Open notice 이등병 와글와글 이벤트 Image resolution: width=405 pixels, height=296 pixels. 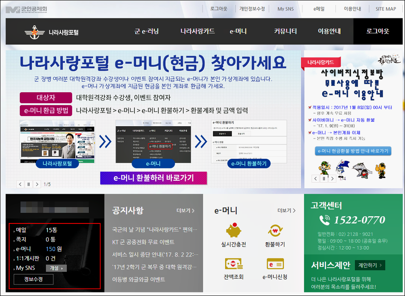[x=139, y=279]
